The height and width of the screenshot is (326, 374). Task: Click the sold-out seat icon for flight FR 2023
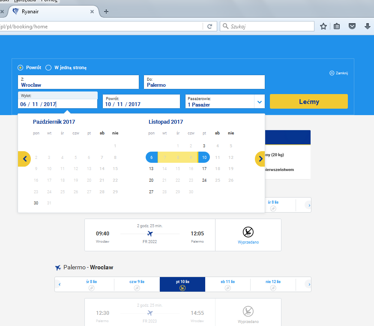coord(248,311)
